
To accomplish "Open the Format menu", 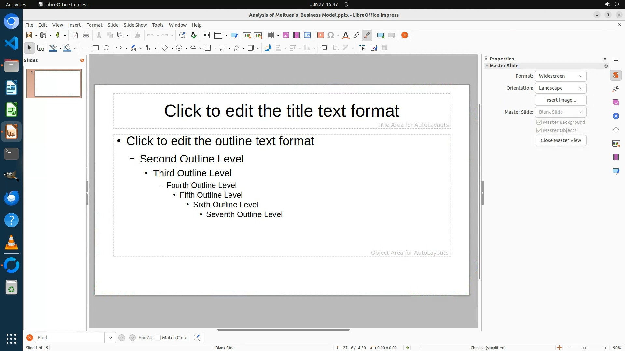I will point(94,25).
